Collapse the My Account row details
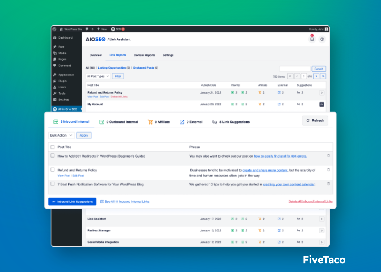Image resolution: width=381 pixels, height=272 pixels. tap(321, 104)
